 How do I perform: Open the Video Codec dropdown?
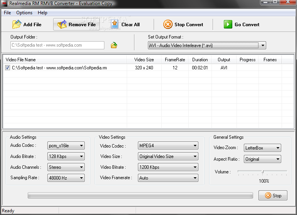click(168, 146)
